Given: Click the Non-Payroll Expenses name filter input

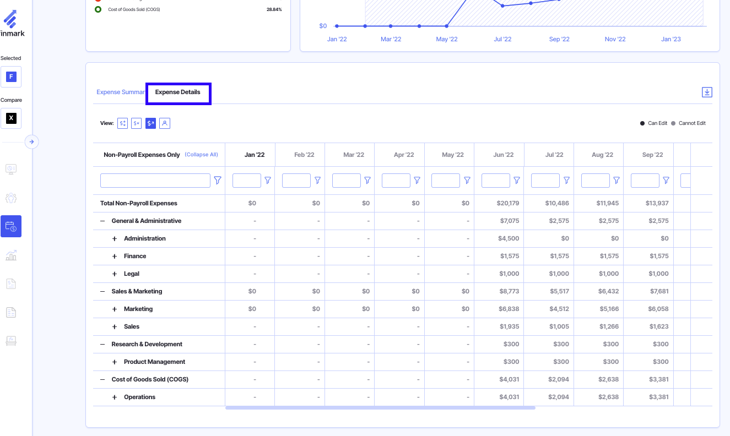Looking at the screenshot, I should 155,181.
